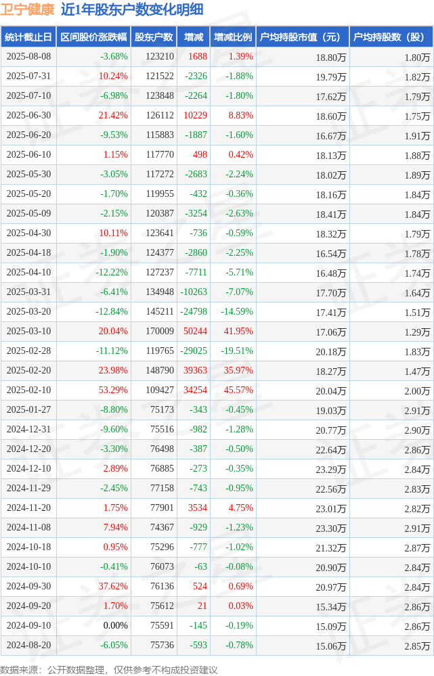The image size is (434, 676).
Task: Select the date cell 2025-06-30
Action: pyautogui.click(x=28, y=116)
